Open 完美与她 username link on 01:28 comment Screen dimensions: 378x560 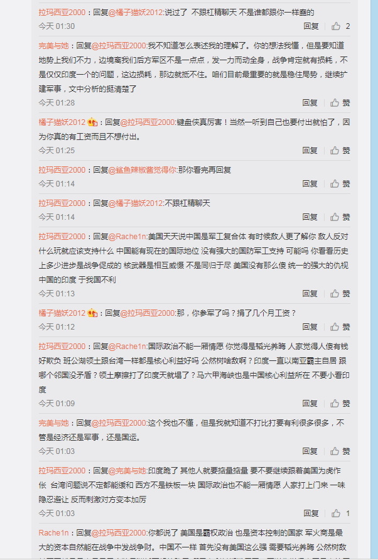click(x=53, y=46)
